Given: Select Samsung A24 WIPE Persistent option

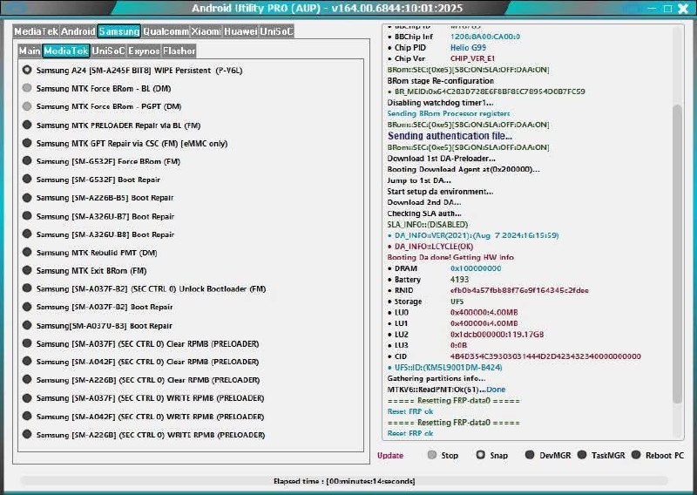Looking at the screenshot, I should pyautogui.click(x=132, y=71).
